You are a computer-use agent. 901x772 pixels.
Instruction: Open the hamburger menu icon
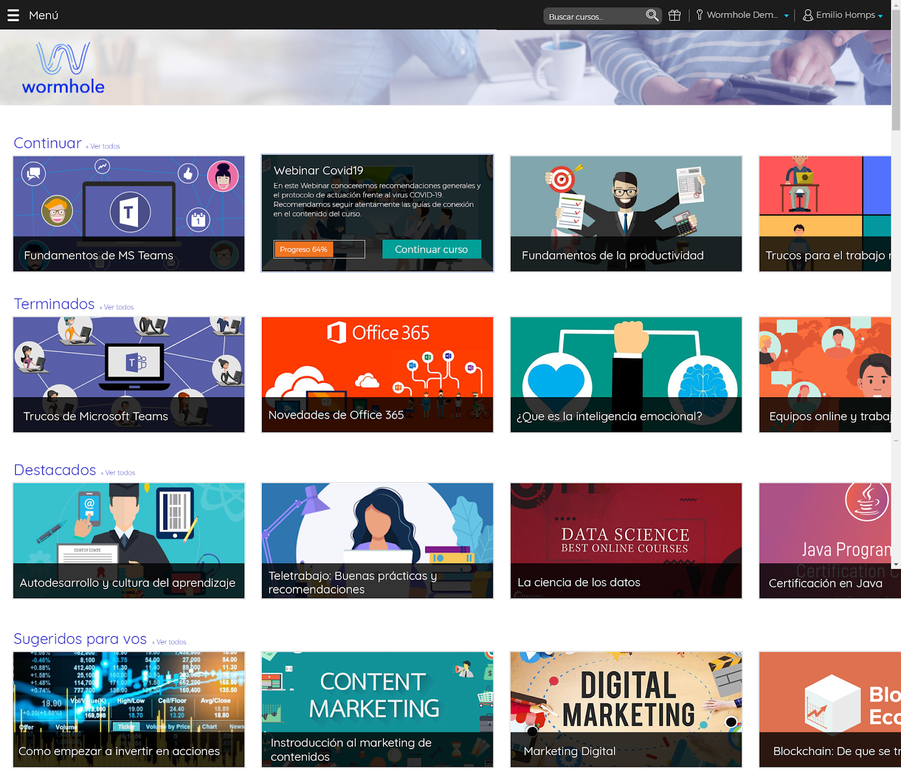coord(13,15)
